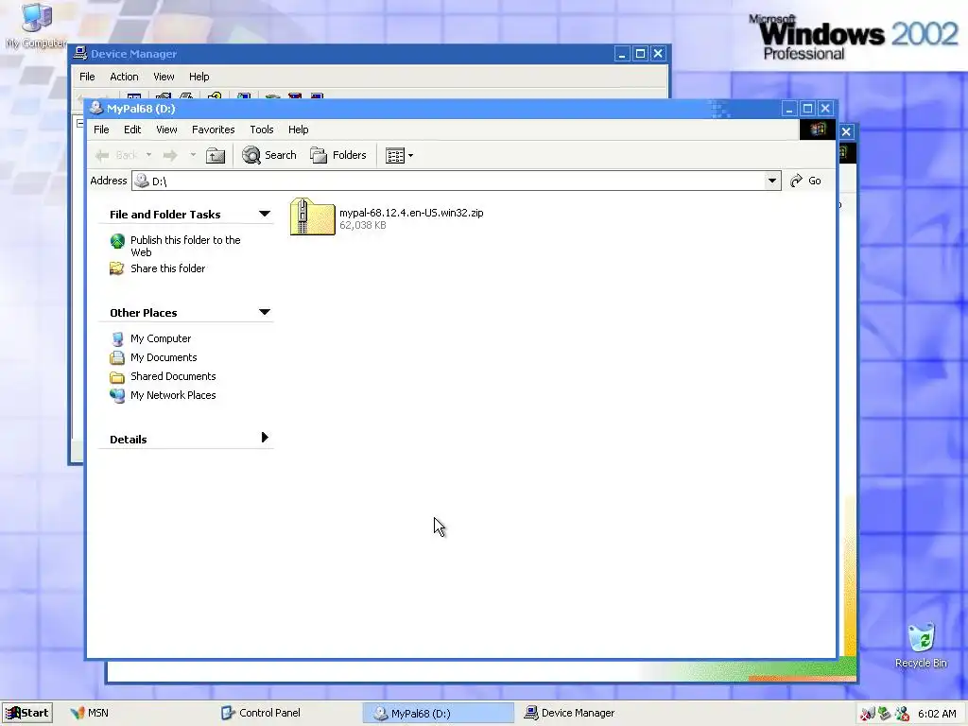The width and height of the screenshot is (968, 726).
Task: Click the D:\ address field
Action: click(457, 181)
